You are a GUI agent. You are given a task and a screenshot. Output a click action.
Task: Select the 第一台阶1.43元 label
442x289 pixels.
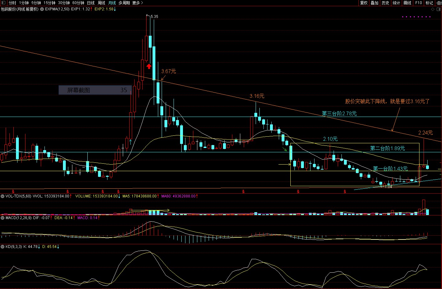pyautogui.click(x=390, y=169)
